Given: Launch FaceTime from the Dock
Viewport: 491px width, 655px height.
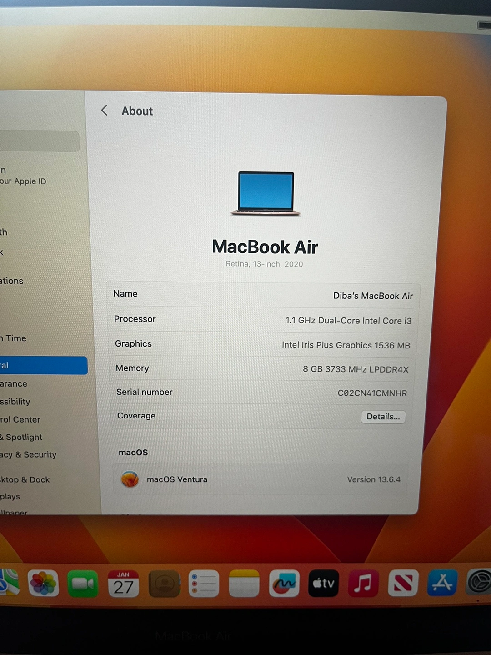Looking at the screenshot, I should 83,584.
